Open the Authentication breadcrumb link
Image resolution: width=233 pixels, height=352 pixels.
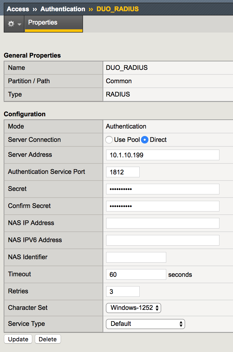63,9
